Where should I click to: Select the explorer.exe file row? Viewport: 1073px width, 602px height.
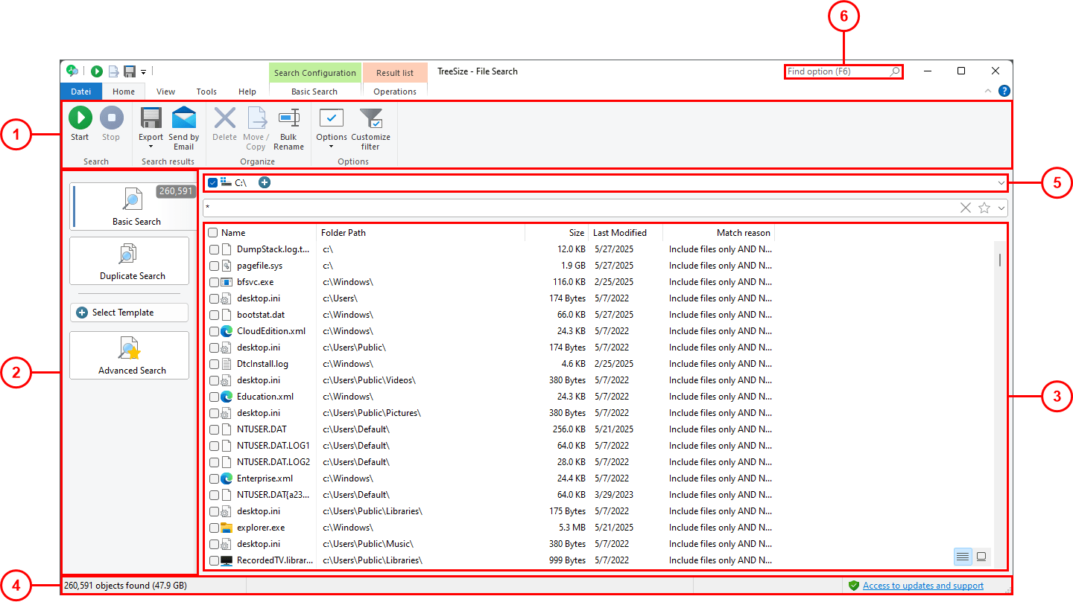click(491, 528)
